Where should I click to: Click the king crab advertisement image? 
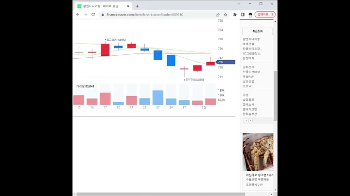pos(258,152)
